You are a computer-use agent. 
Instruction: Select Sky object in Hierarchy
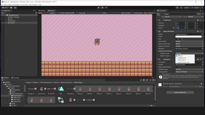11,19
